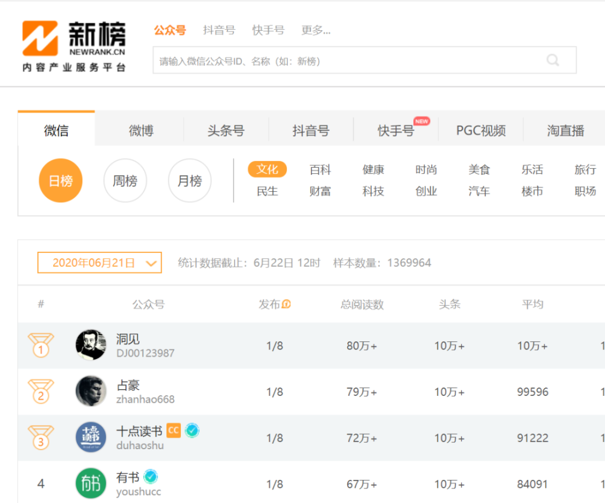The image size is (605, 503).
Task: Click the info icon beside 发布
Action: coord(286,304)
